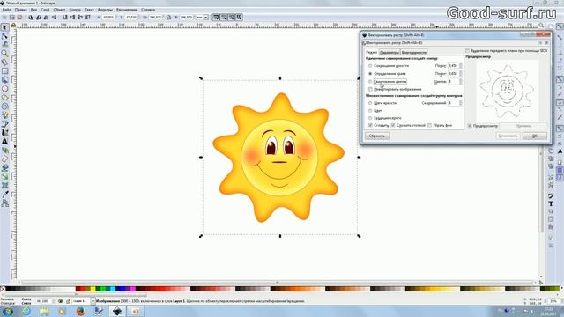Image resolution: width=564 pixels, height=317 pixels.
Task: Toggle current layer visibility eye
Action: pos(60,301)
